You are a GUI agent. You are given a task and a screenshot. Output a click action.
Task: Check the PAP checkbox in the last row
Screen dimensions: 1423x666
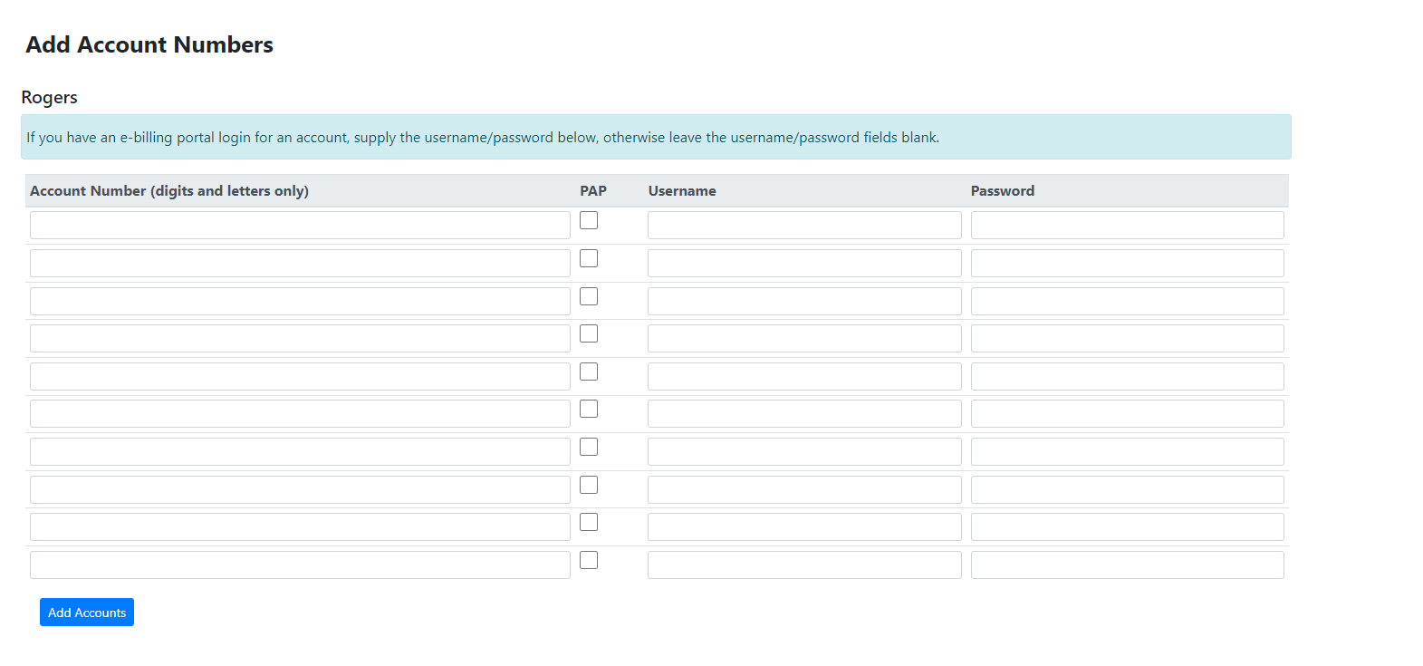(589, 560)
